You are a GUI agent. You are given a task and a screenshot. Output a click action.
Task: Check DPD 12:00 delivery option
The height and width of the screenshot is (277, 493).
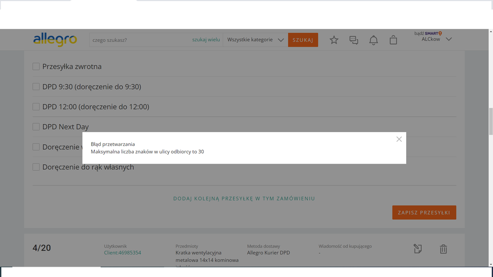[x=36, y=107]
